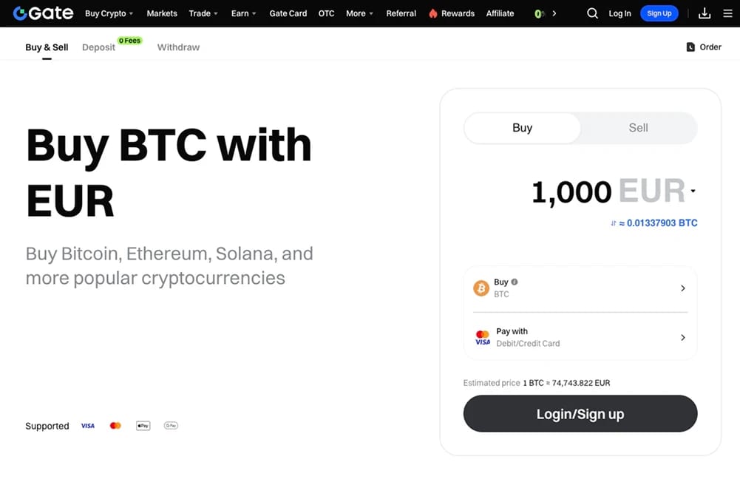Viewport: 740px width, 482px height.
Task: Open the hamburger menu icon
Action: coord(727,13)
